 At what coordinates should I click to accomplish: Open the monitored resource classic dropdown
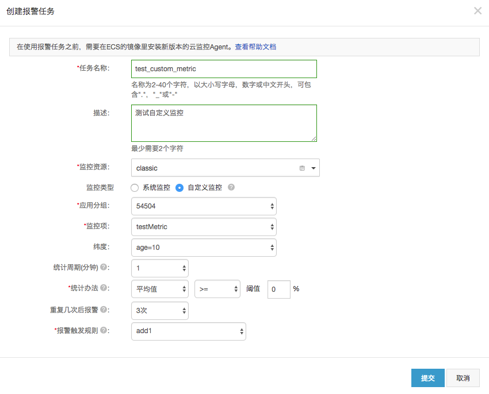point(225,168)
